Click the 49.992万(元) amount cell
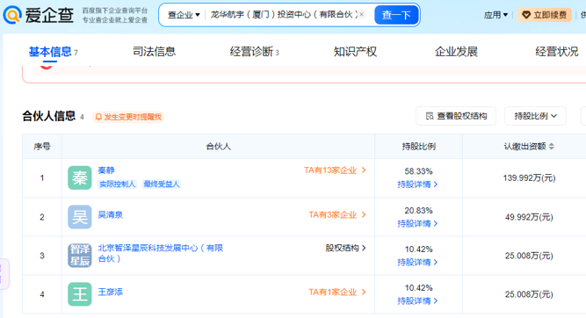The width and height of the screenshot is (586, 318). pyautogui.click(x=529, y=217)
